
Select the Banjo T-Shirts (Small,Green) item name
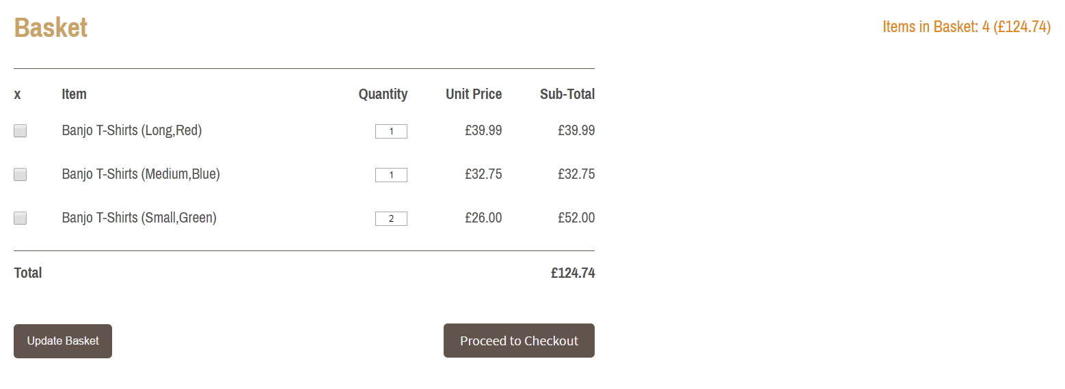pyautogui.click(x=139, y=218)
